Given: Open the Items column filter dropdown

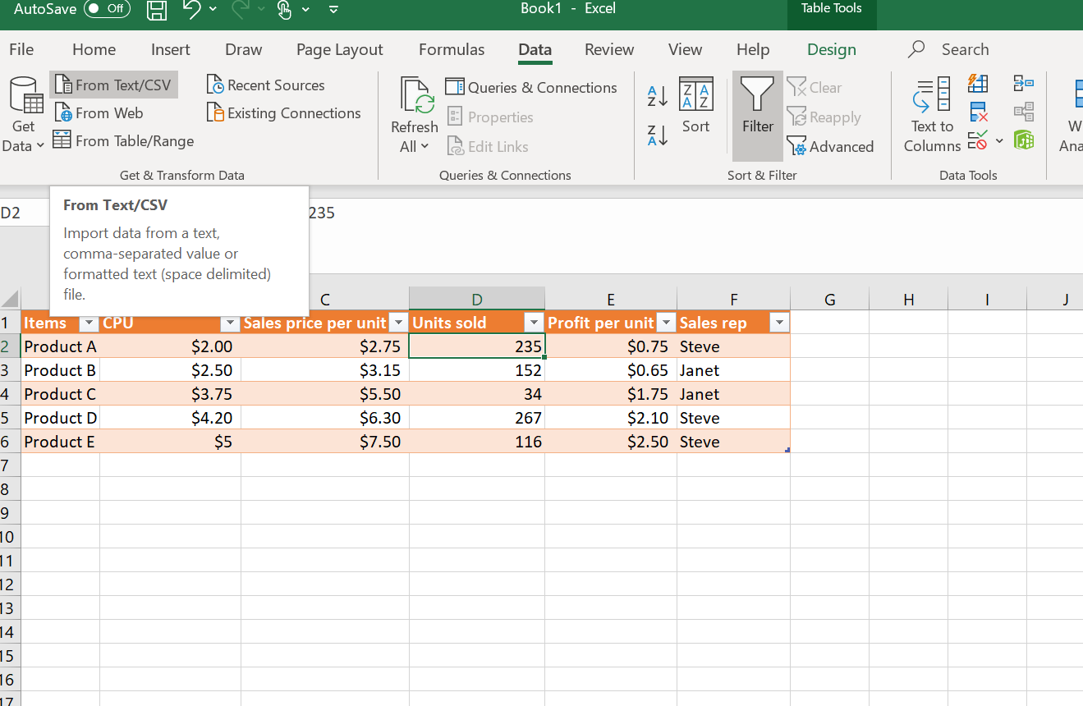Looking at the screenshot, I should click(88, 323).
